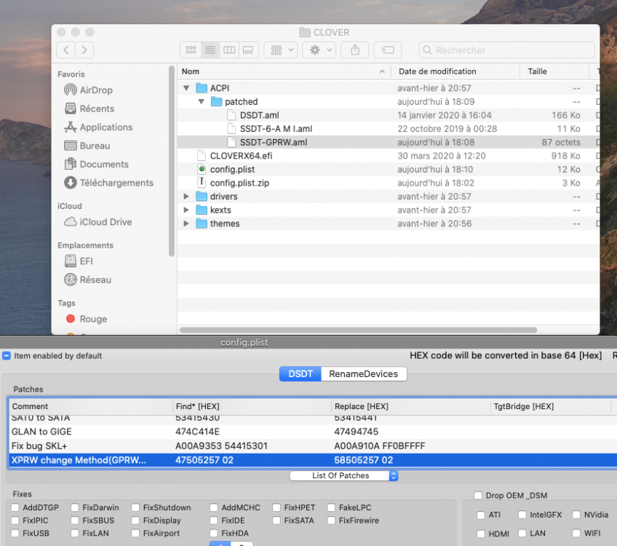Click the Share toolbar icon

pos(355,50)
